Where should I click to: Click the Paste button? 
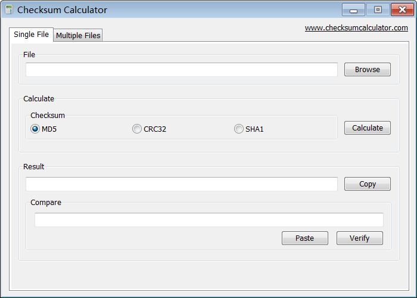305,238
